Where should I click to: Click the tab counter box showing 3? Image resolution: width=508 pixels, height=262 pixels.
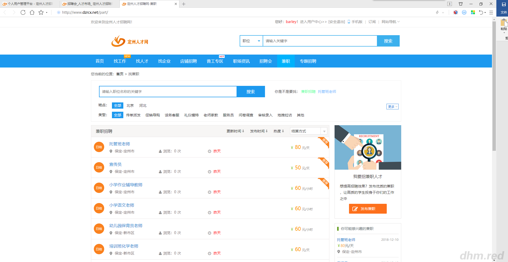click(450, 4)
